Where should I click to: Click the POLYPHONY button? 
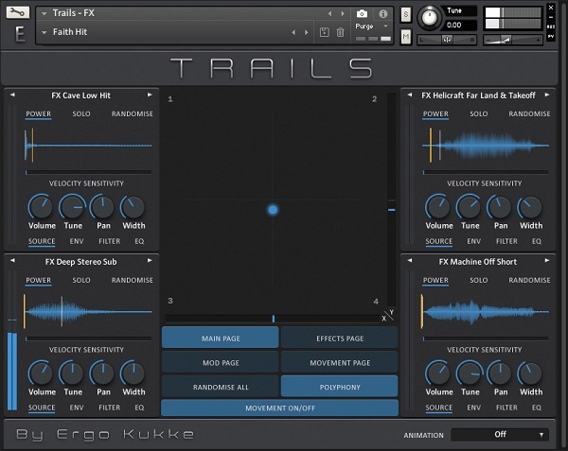coord(340,387)
